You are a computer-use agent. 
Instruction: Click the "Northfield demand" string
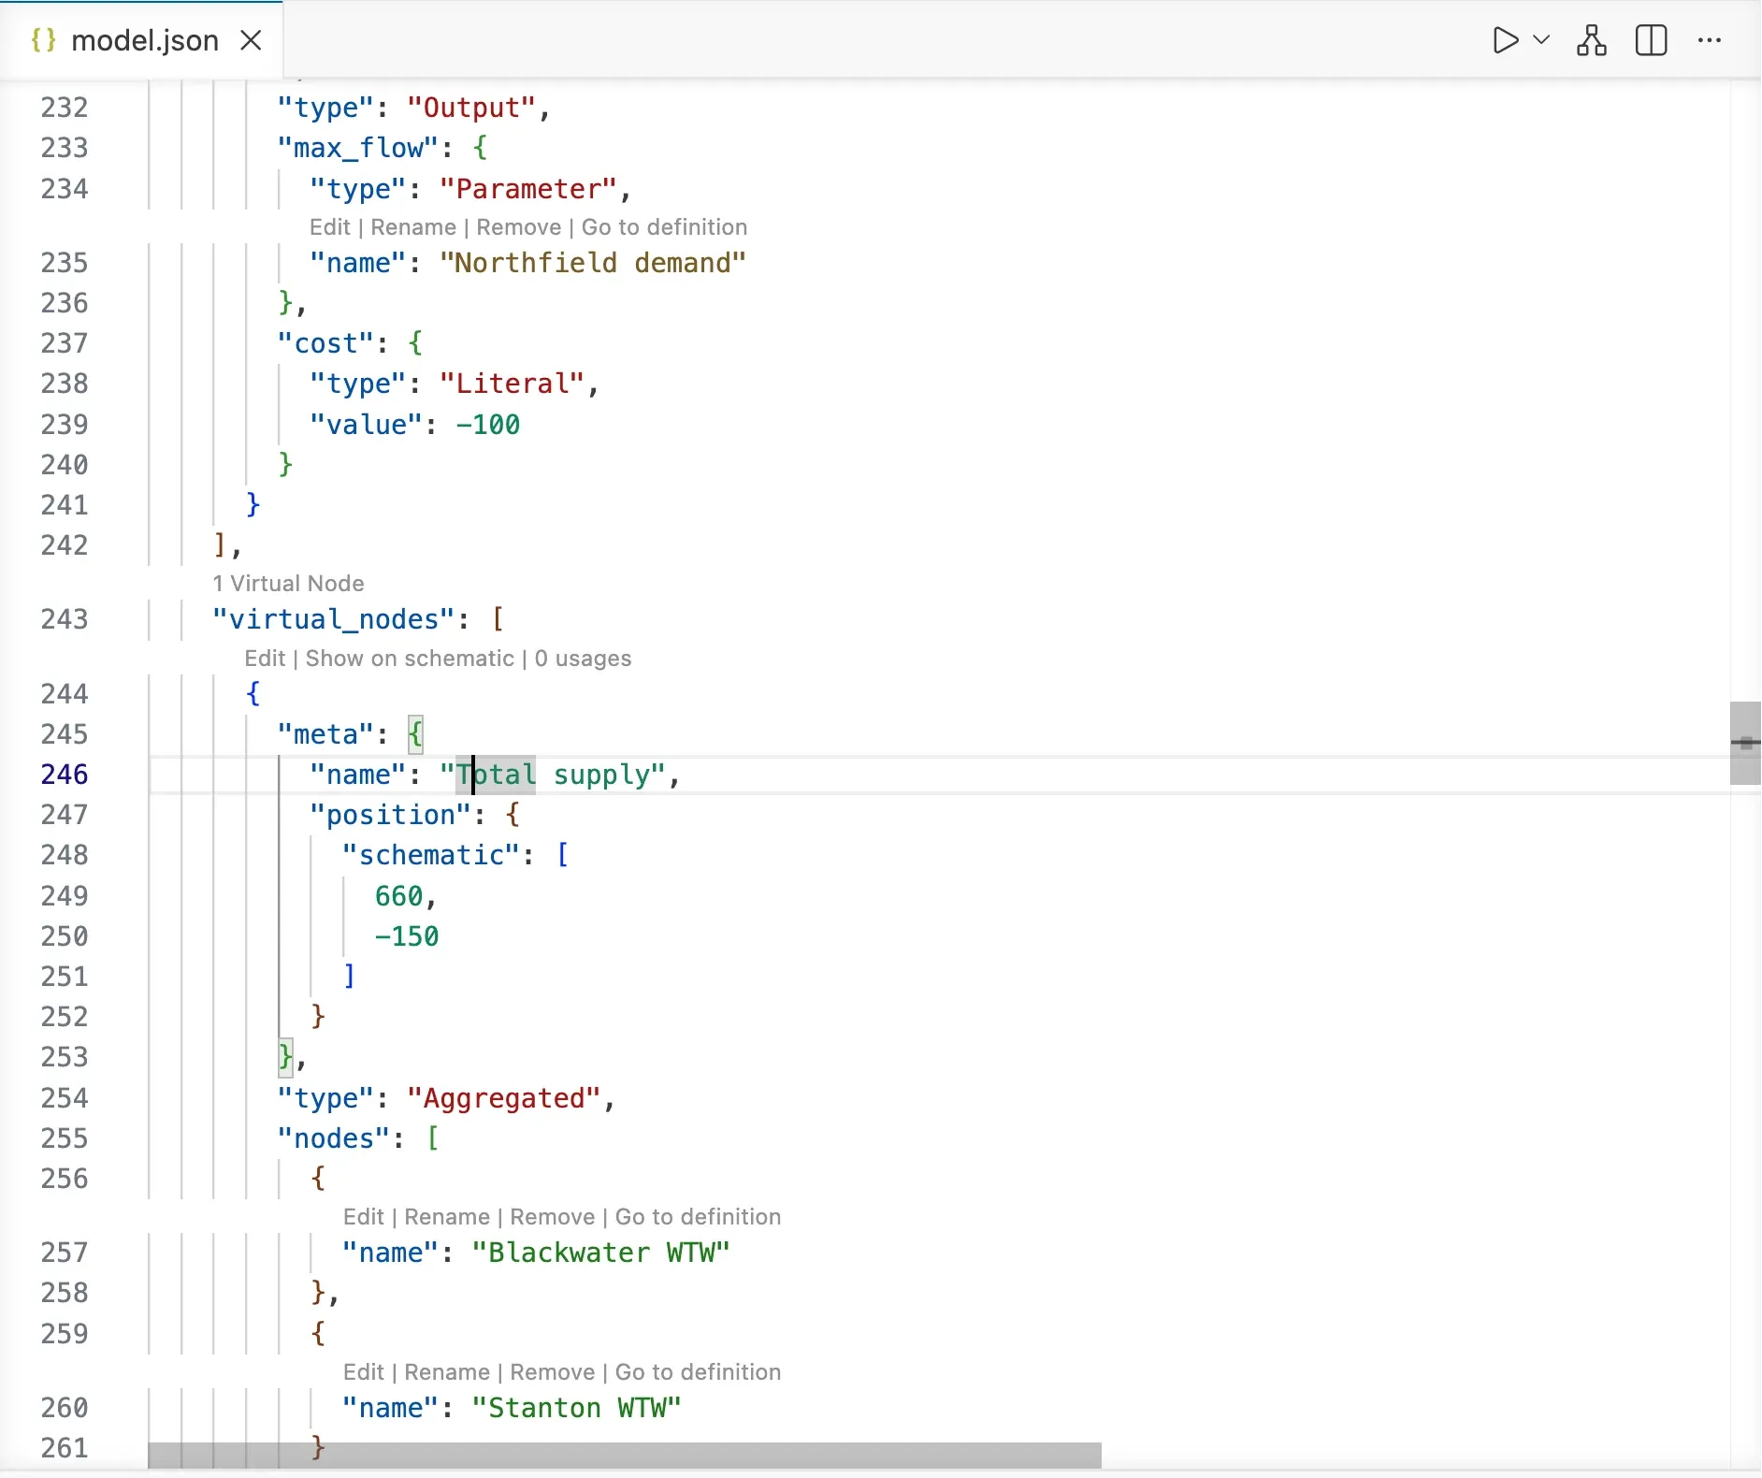click(x=593, y=263)
